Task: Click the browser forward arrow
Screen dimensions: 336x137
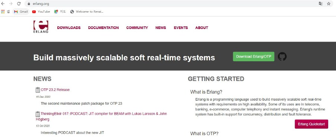Action: (11, 4)
